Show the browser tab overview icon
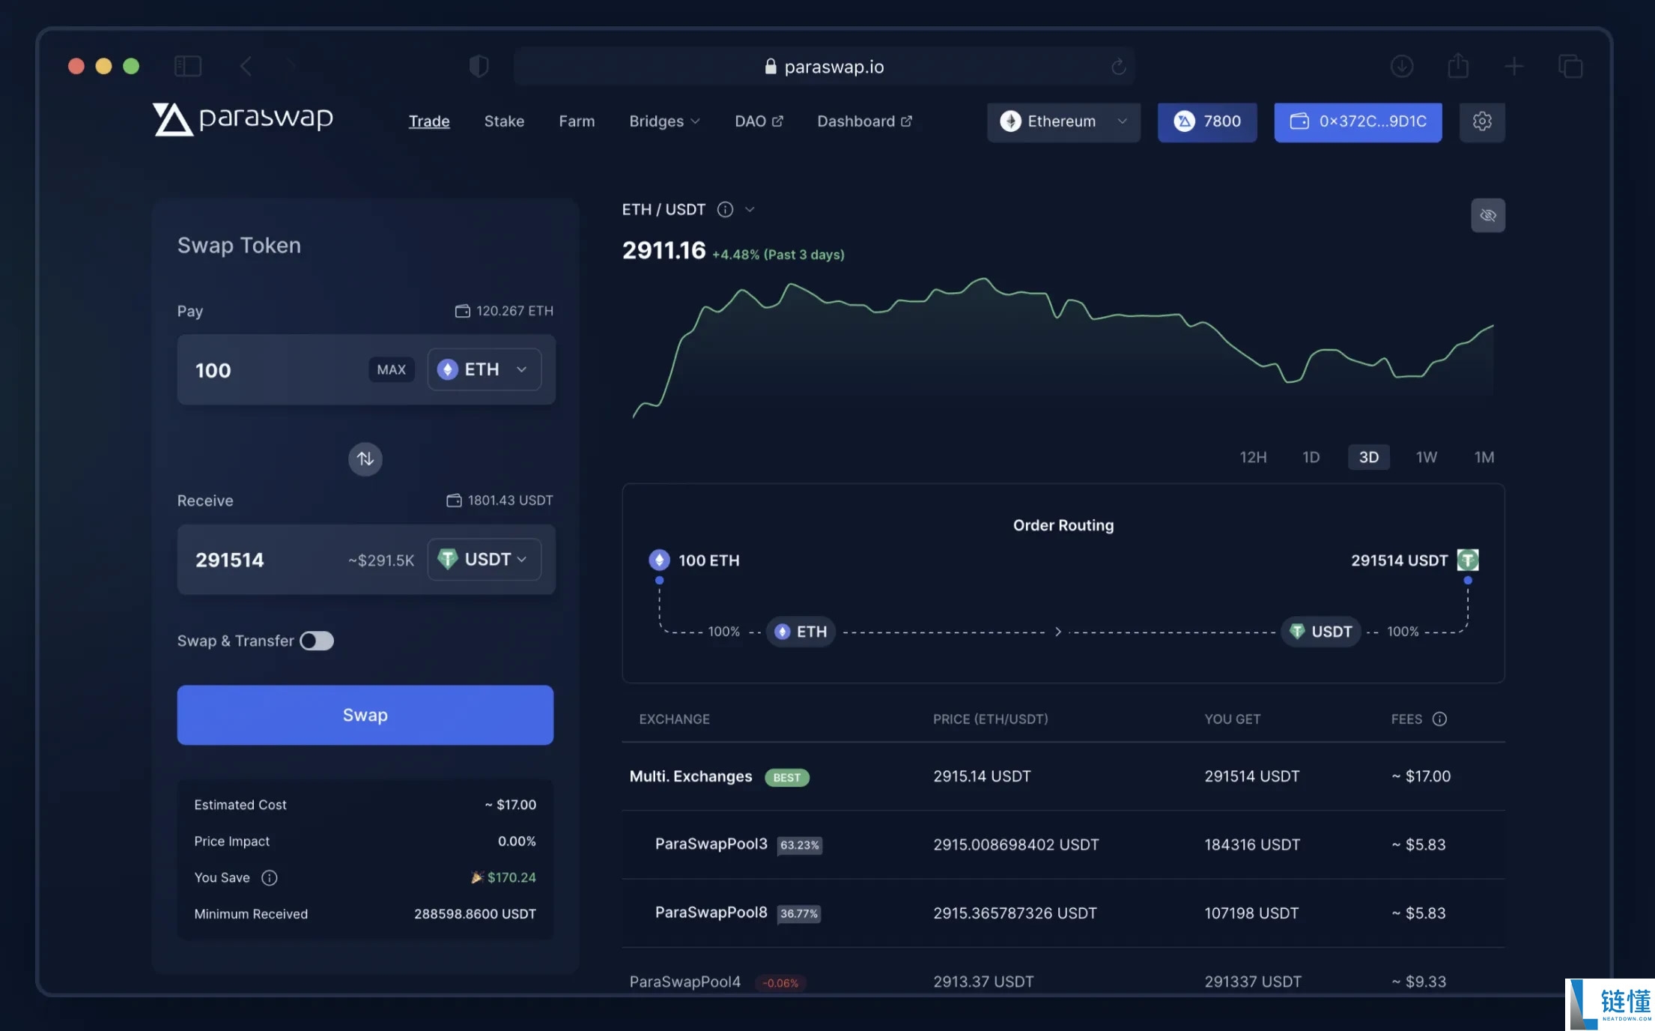 pos(1570,67)
